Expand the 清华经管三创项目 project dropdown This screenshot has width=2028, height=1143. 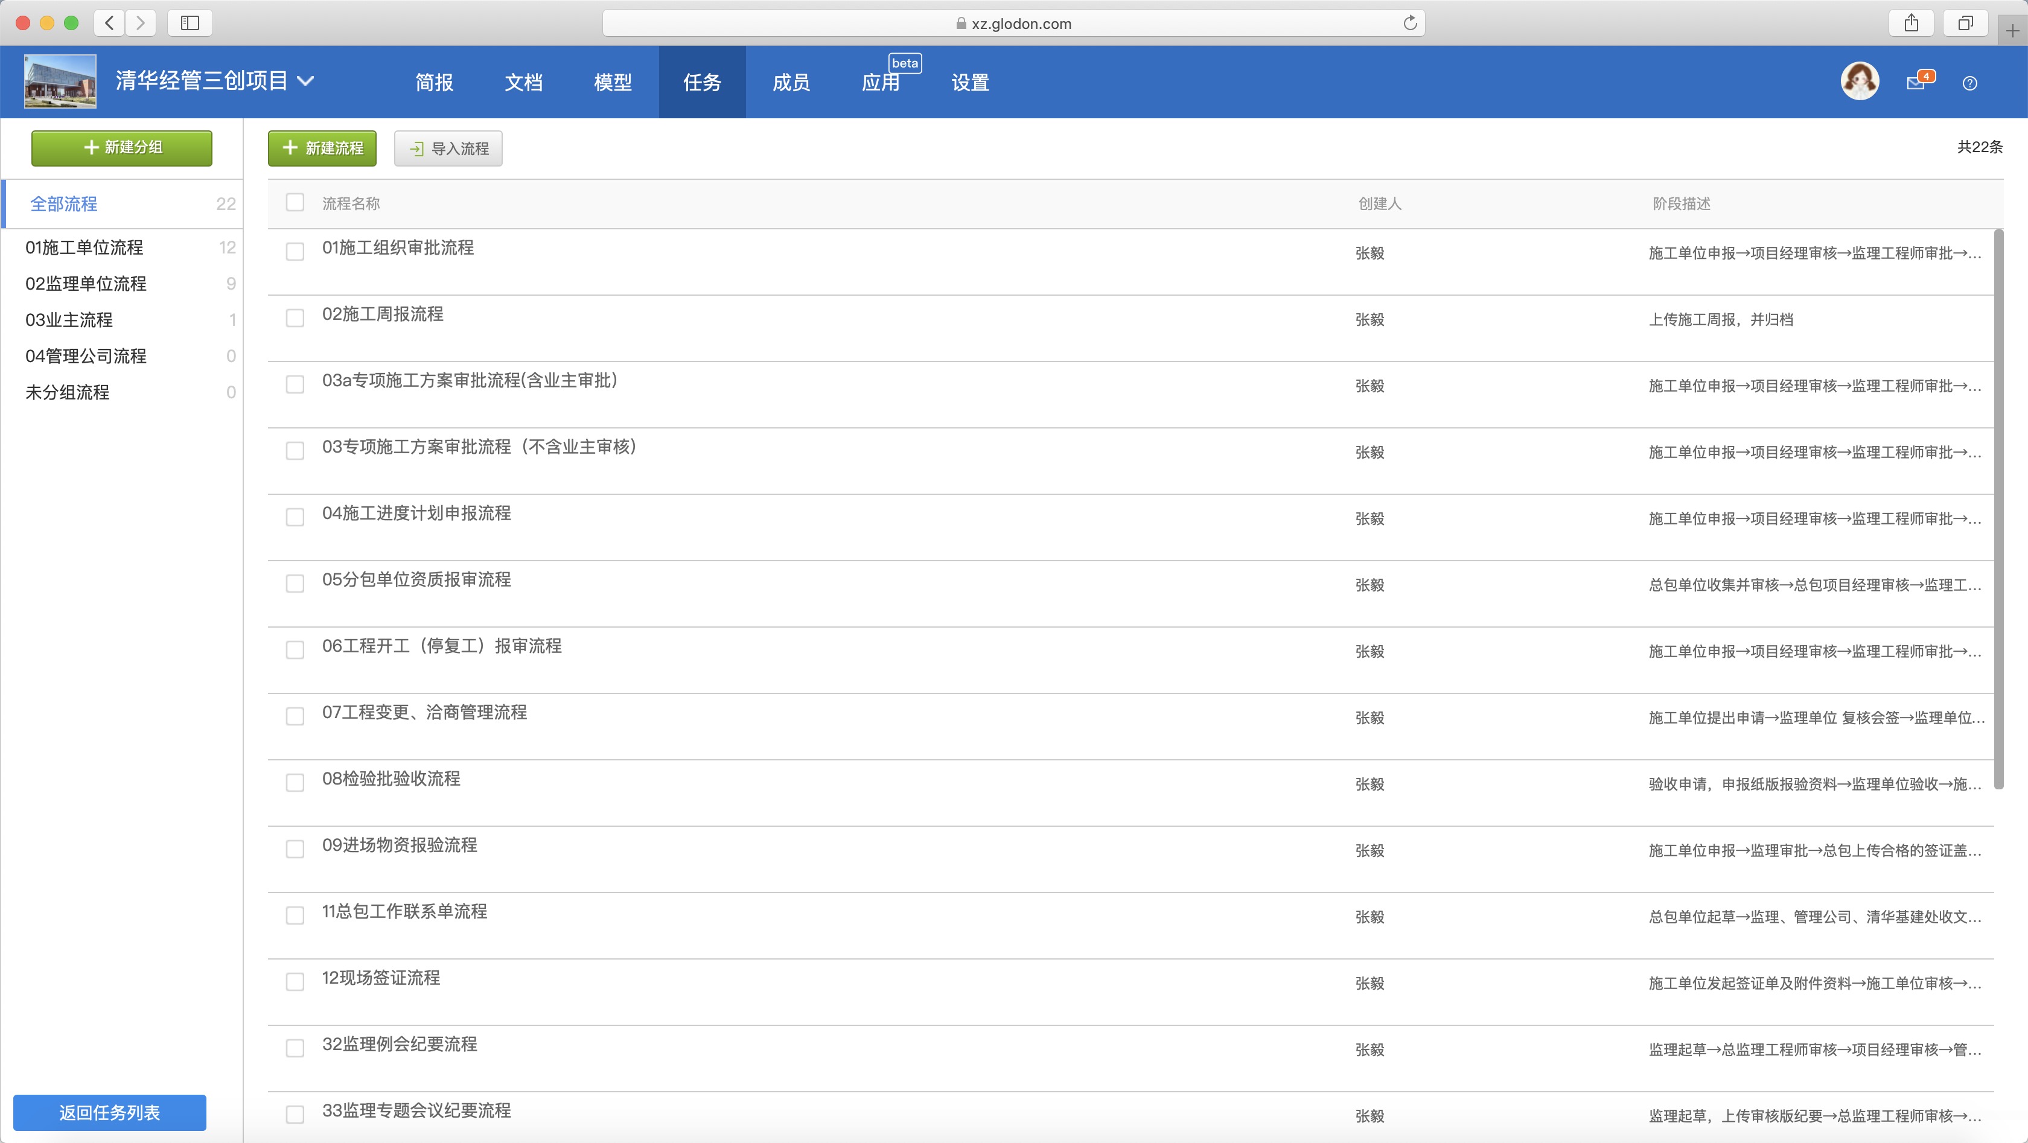pyautogui.click(x=305, y=80)
